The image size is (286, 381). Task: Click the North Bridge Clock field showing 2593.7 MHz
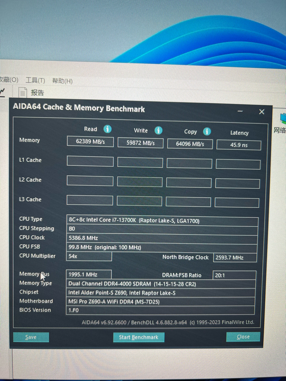tap(234, 257)
